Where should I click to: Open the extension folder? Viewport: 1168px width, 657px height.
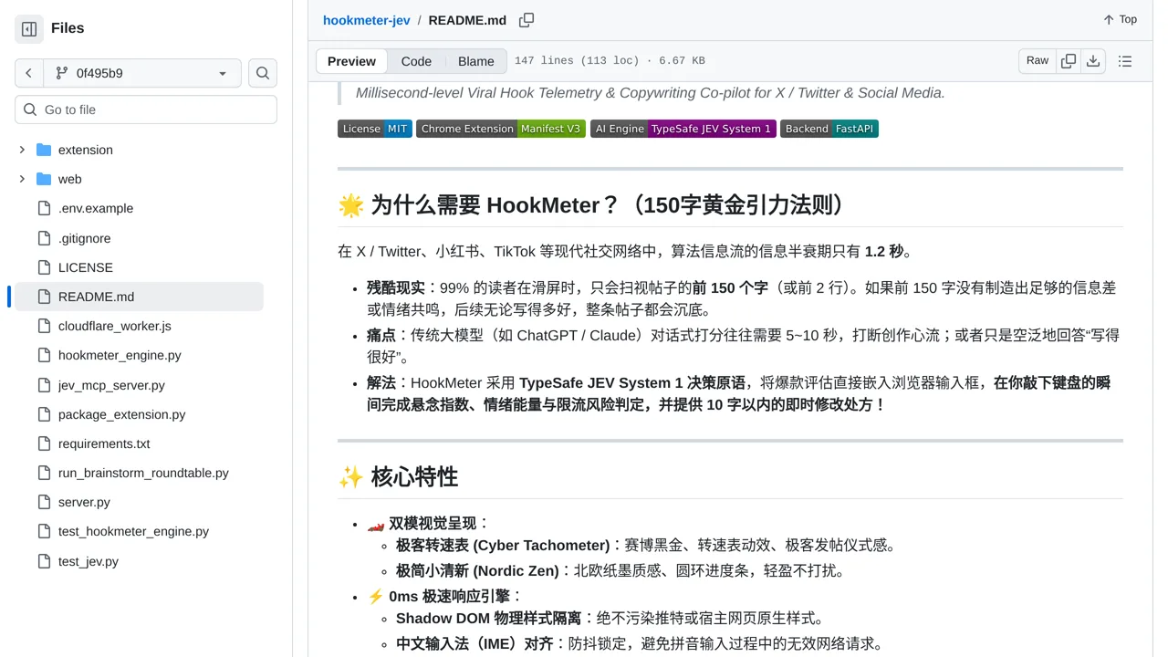86,150
